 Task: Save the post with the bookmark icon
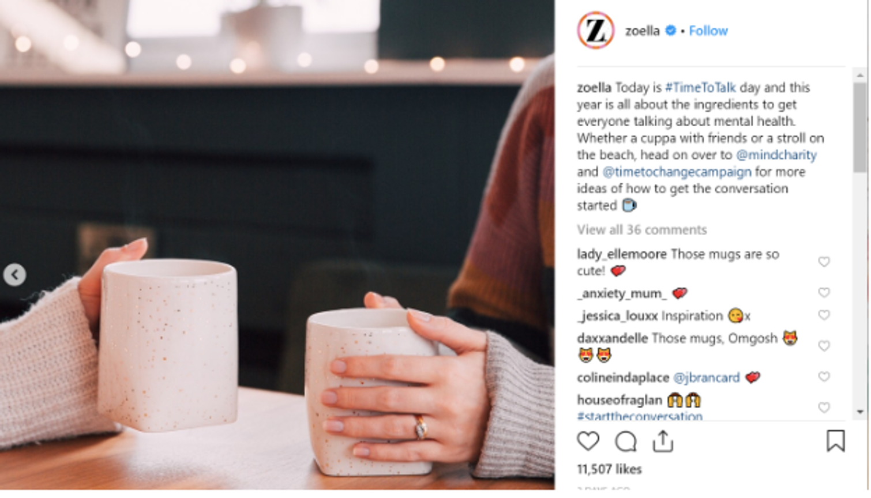835,441
